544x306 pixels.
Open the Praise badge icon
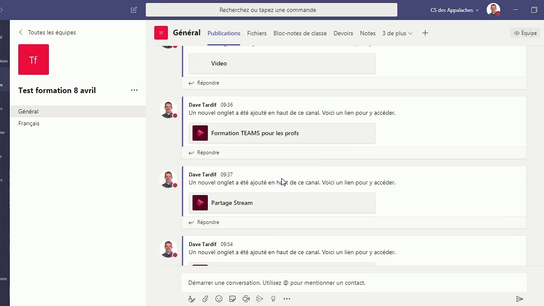point(273,299)
